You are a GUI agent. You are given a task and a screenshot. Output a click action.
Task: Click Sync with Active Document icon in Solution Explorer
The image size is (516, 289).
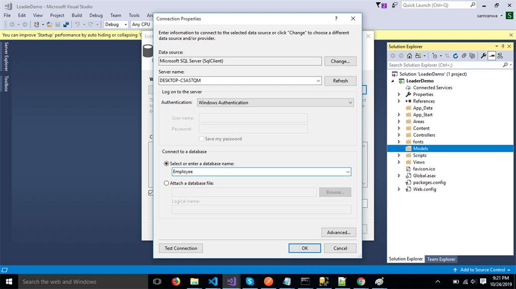tap(447, 56)
